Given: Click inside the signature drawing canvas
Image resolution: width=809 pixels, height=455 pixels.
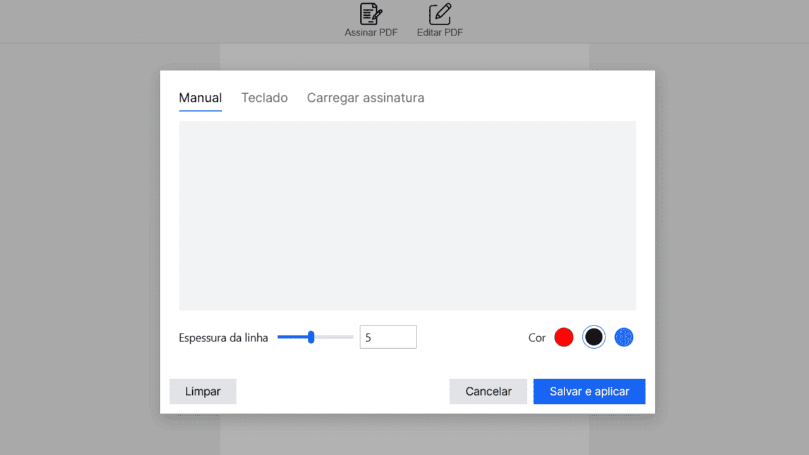Looking at the screenshot, I should click(407, 215).
